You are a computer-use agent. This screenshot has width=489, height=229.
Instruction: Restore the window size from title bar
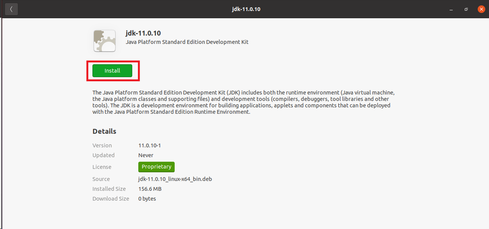pos(466,9)
